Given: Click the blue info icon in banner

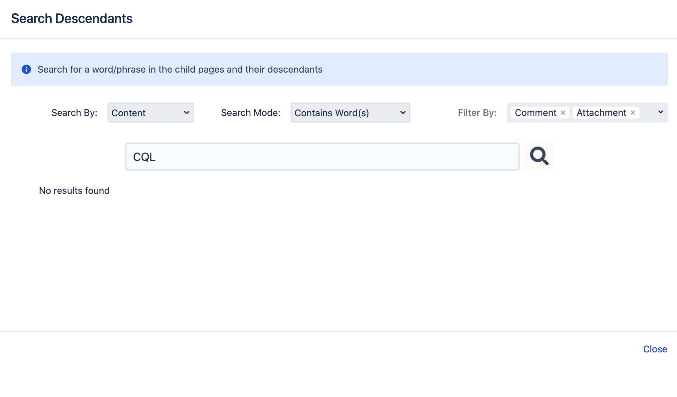Looking at the screenshot, I should (x=26, y=69).
